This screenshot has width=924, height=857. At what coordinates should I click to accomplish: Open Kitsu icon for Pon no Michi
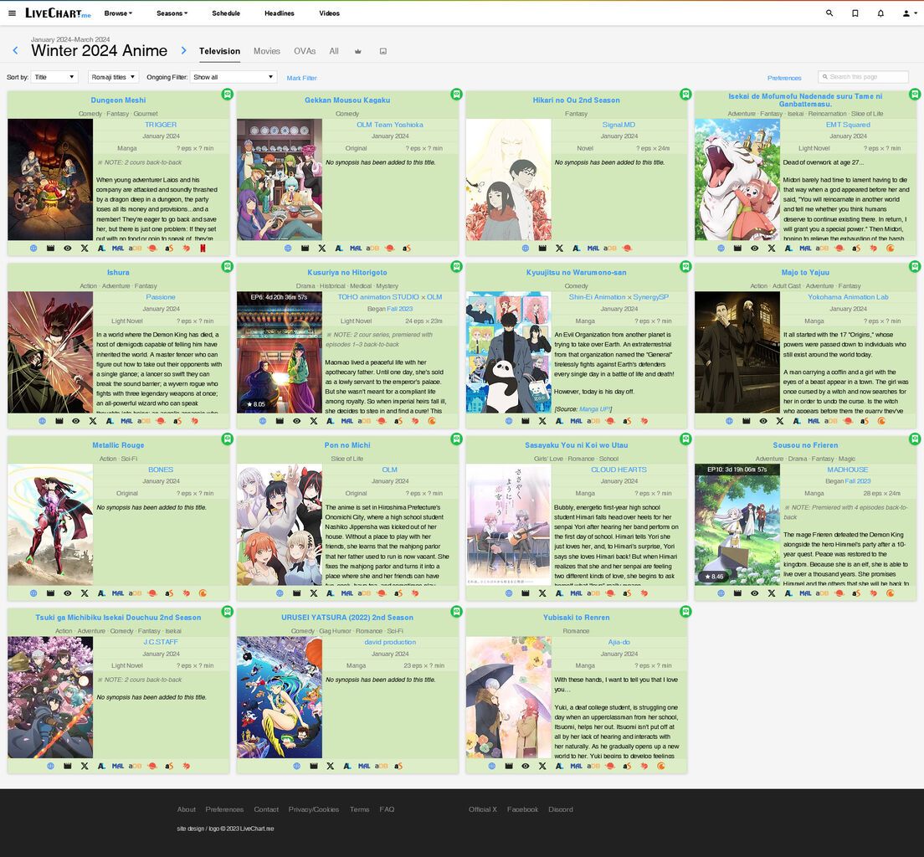pyautogui.click(x=415, y=593)
